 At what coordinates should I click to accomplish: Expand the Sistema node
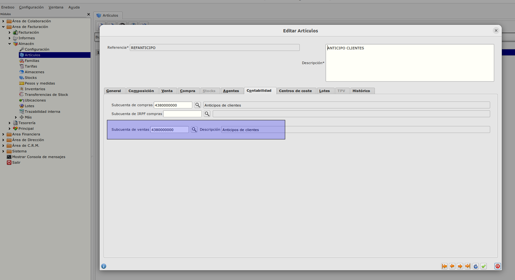3,151
